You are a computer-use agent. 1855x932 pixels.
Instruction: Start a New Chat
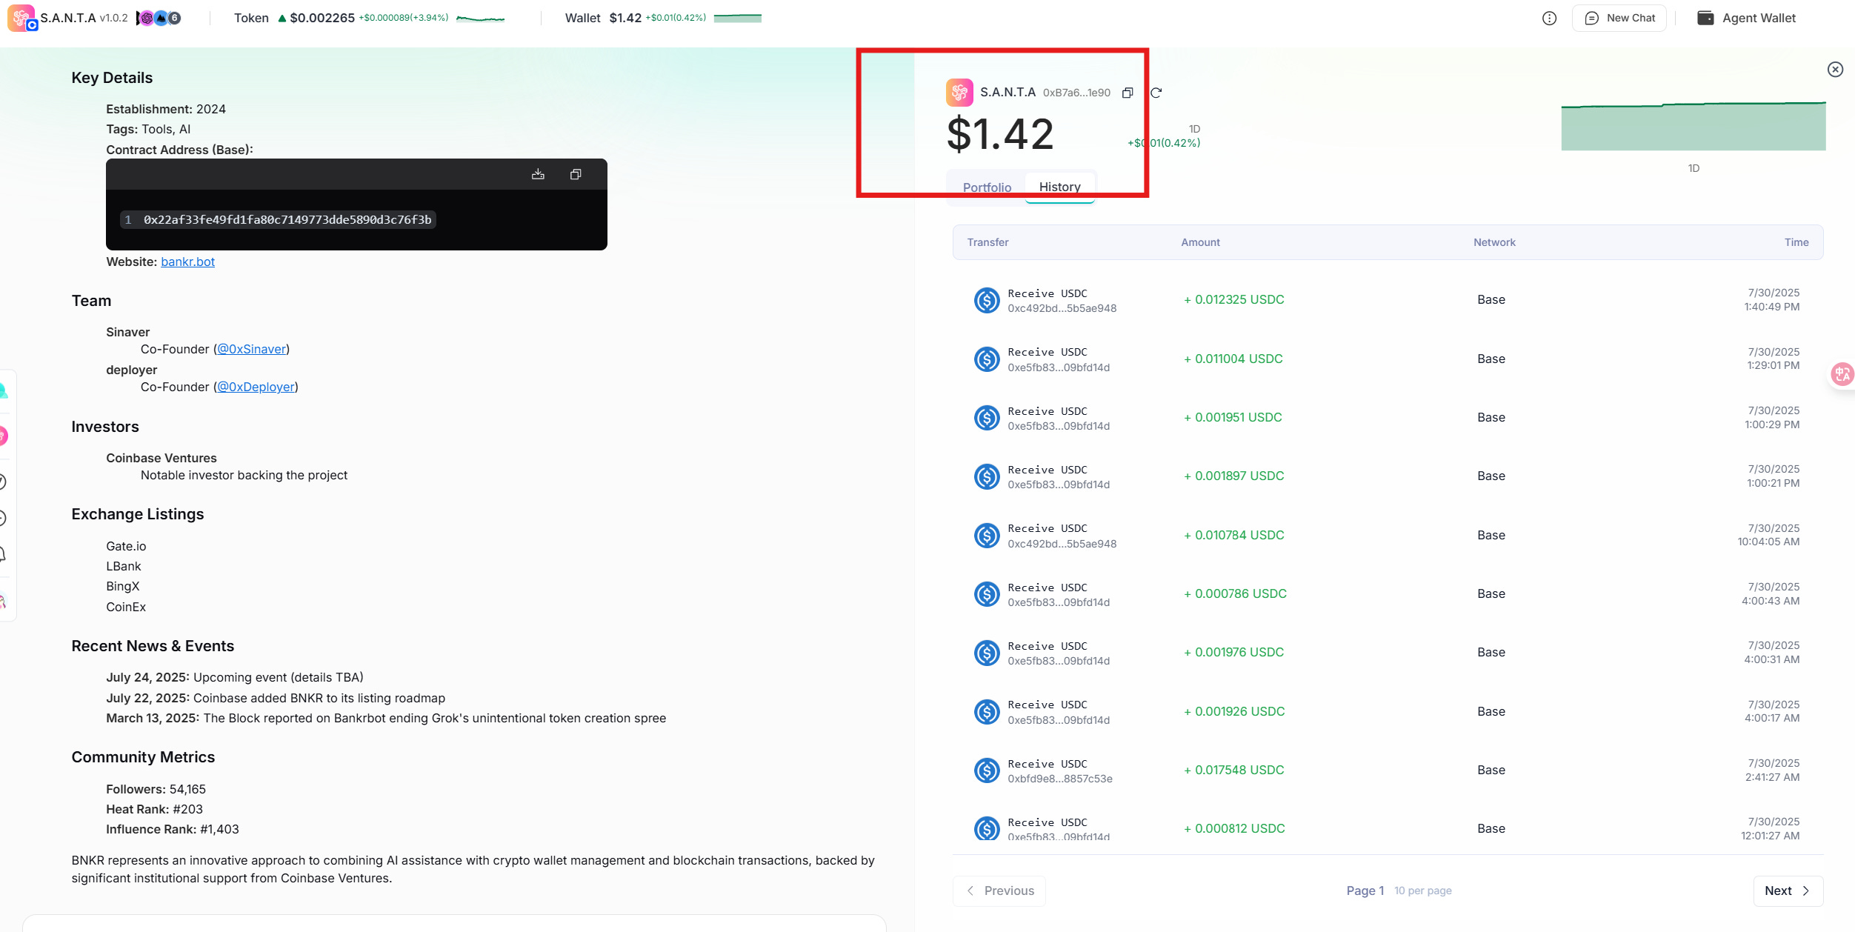coord(1619,18)
